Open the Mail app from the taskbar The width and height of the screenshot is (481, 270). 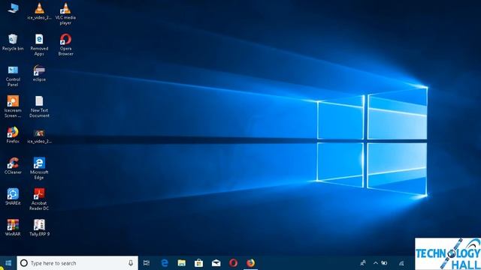[x=216, y=263]
